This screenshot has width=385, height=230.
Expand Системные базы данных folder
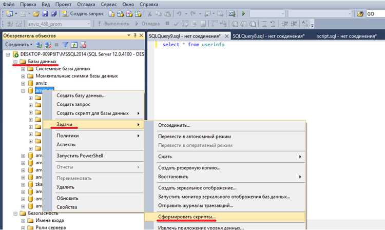click(23, 69)
